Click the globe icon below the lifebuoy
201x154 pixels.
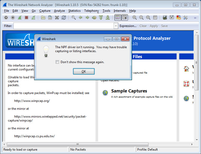click(x=186, y=98)
